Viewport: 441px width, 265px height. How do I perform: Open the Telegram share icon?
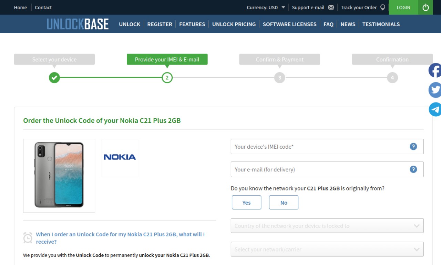click(x=435, y=109)
